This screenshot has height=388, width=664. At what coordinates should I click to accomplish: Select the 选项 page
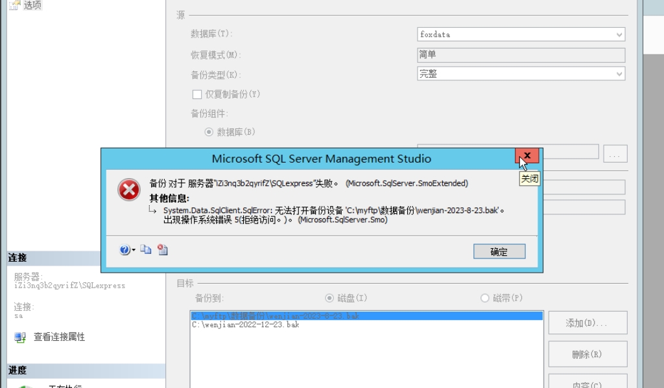click(32, 5)
